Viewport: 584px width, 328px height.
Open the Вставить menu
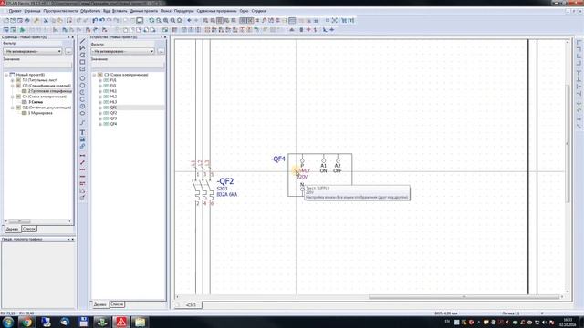[x=120, y=11]
